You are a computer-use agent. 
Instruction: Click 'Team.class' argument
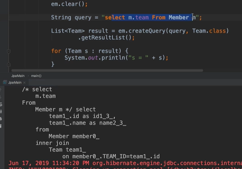point(209,31)
